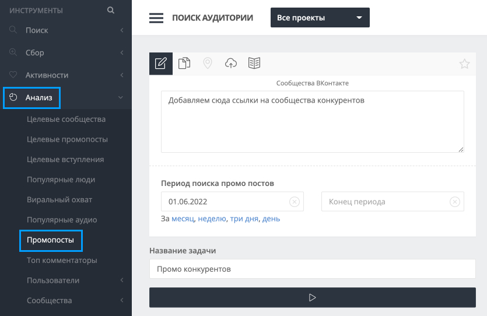The height and width of the screenshot is (316, 487).
Task: Open Целевые сообщества in sidebar
Action: (66, 120)
